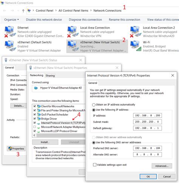
Task: Expand chevron before Control Panel breadcrumb
Action: click(33, 11)
